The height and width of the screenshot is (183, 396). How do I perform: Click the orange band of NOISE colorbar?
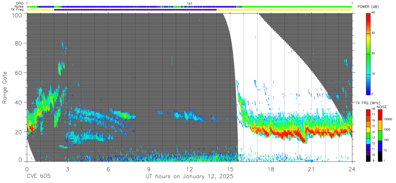click(380, 125)
